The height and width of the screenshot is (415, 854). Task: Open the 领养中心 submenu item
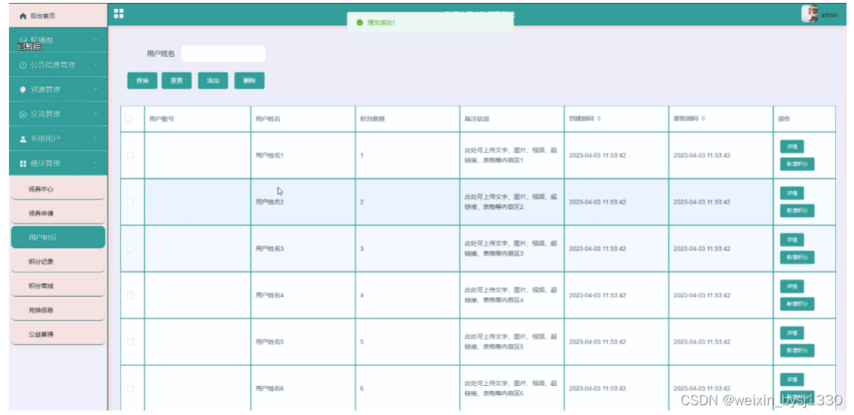click(x=58, y=189)
